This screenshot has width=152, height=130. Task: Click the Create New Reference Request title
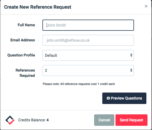(38, 7)
